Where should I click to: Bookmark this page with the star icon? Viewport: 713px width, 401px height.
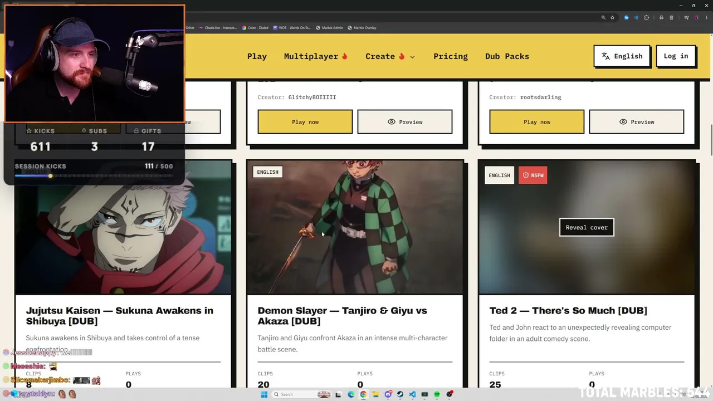coord(612,18)
